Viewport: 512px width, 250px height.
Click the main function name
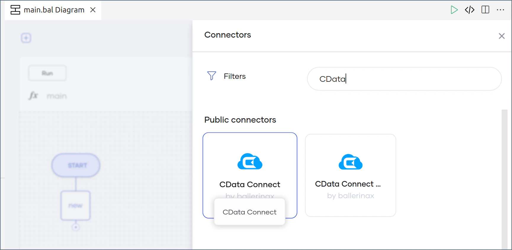(x=57, y=96)
